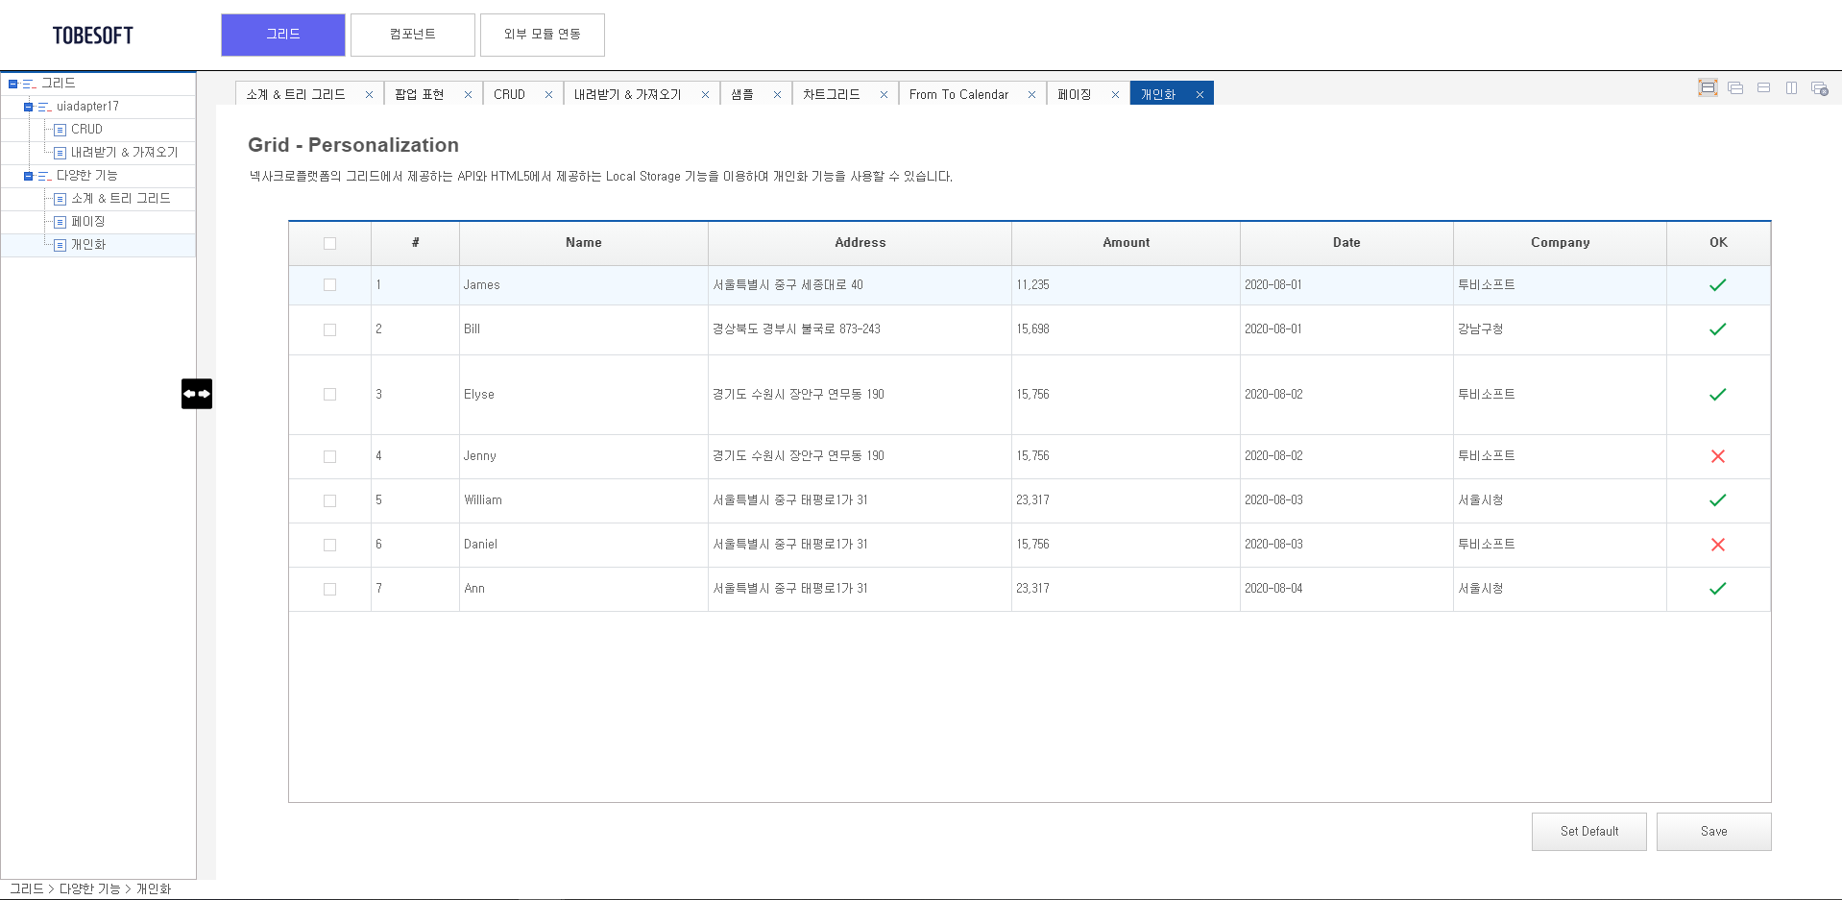The width and height of the screenshot is (1842, 900).
Task: Click the cascade windows layout icon
Action: coord(1735,87)
